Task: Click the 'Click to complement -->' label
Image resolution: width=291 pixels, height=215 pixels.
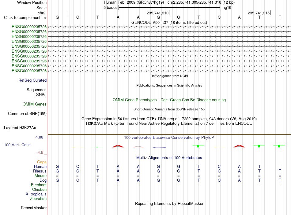Action: 25,18
